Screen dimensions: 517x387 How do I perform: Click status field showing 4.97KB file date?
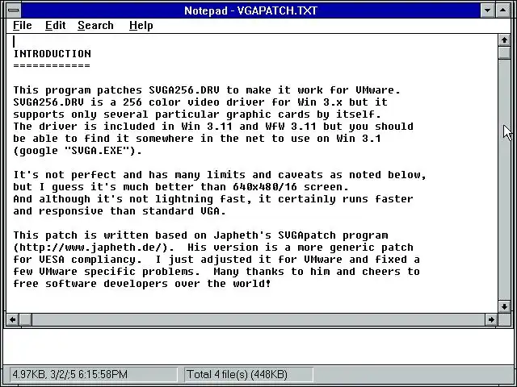pos(94,374)
